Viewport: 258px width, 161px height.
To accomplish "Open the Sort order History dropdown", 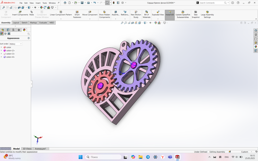I will point(15,43).
